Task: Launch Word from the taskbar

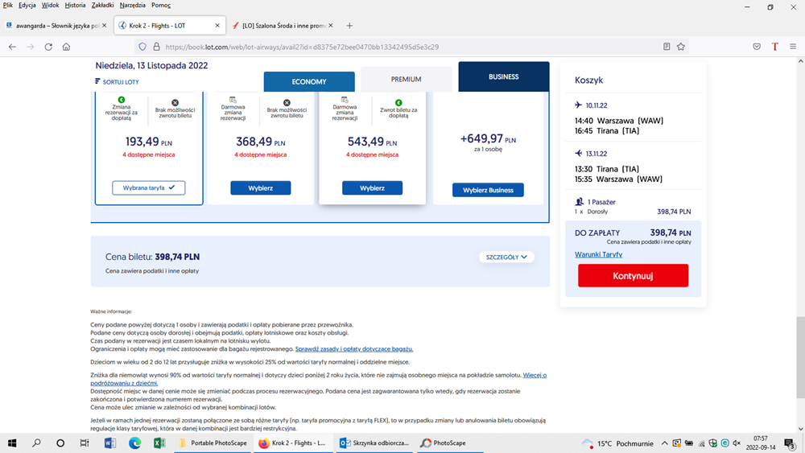Action: coord(109,443)
